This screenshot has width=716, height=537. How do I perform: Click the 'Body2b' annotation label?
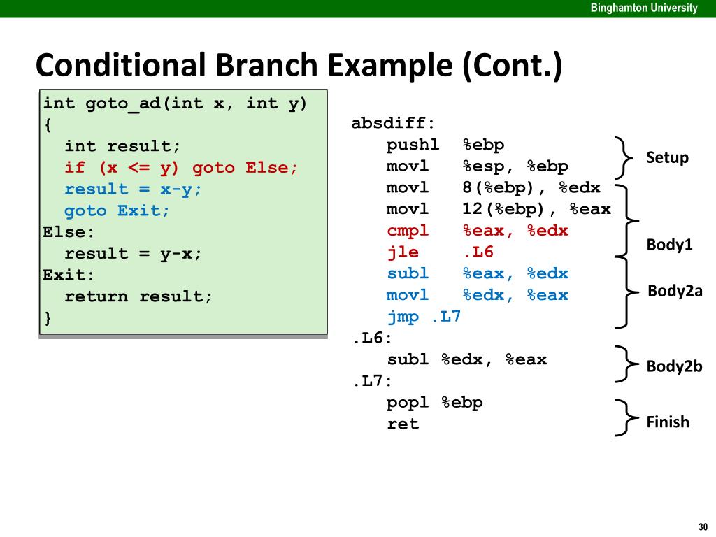(x=674, y=366)
